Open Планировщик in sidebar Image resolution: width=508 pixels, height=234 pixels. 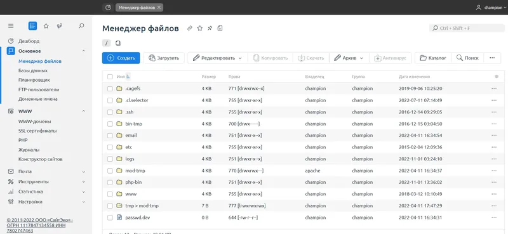34,80
